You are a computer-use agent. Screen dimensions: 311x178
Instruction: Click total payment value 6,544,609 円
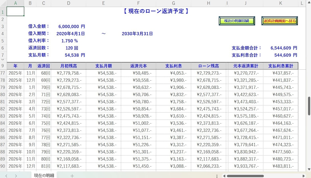click(x=284, y=48)
